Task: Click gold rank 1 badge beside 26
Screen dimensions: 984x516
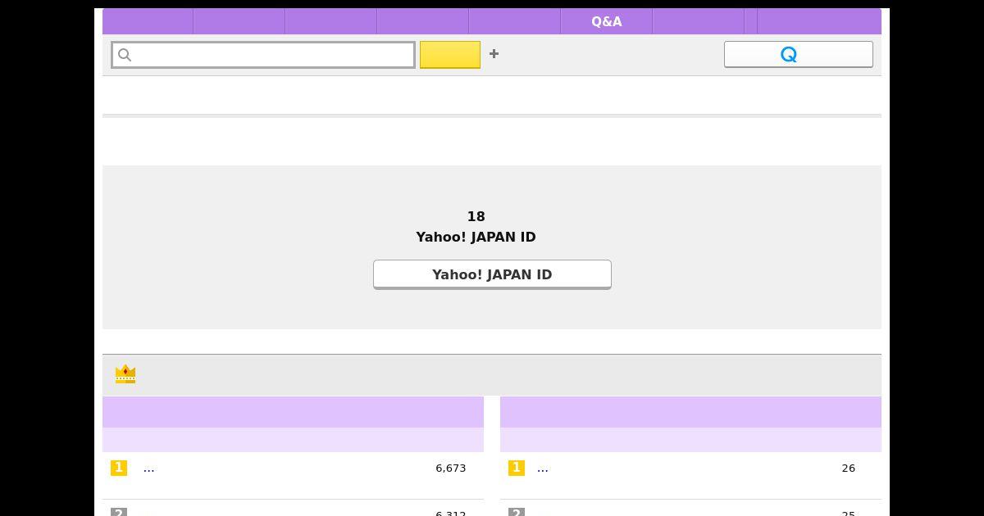Action: pyautogui.click(x=517, y=468)
